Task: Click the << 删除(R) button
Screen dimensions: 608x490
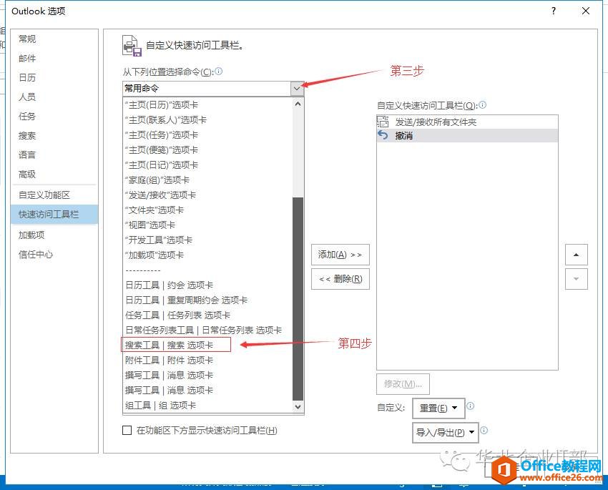Action: pyautogui.click(x=340, y=279)
